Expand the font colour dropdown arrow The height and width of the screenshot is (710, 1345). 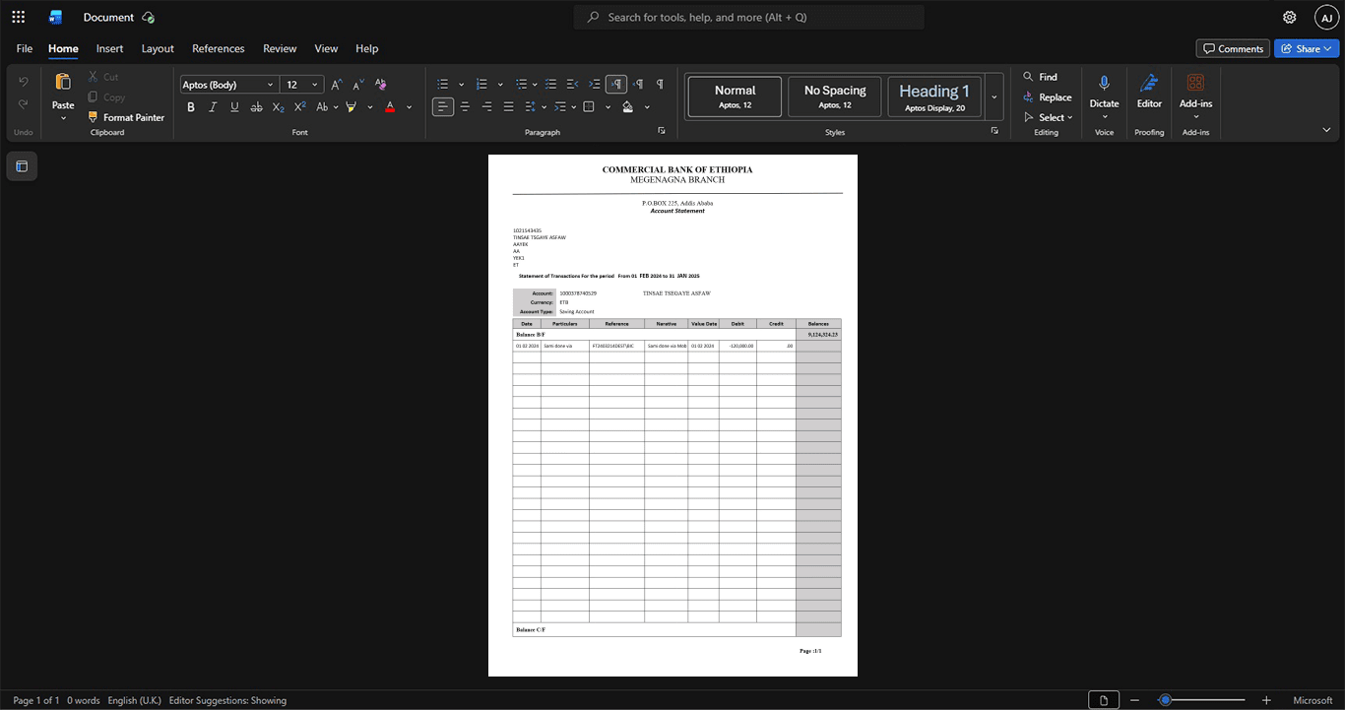409,106
